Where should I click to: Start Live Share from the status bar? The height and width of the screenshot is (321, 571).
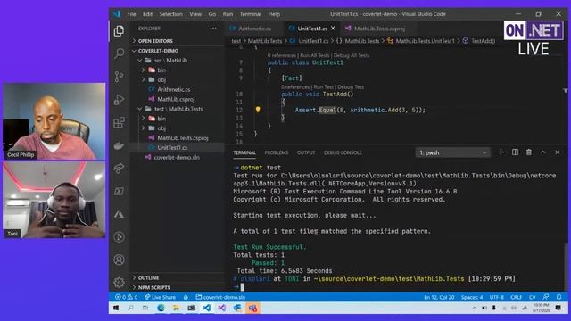pos(160,297)
